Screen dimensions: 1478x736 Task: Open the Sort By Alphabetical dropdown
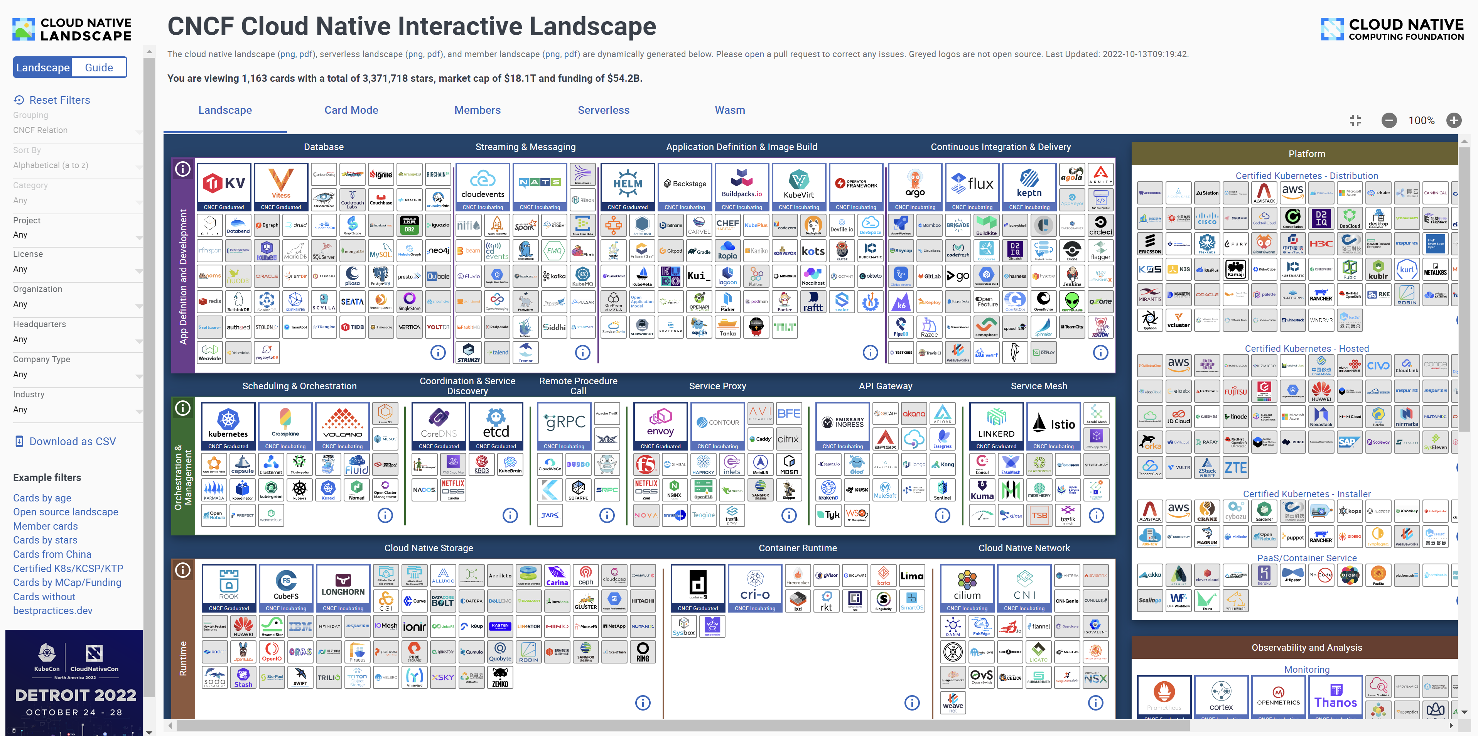78,165
